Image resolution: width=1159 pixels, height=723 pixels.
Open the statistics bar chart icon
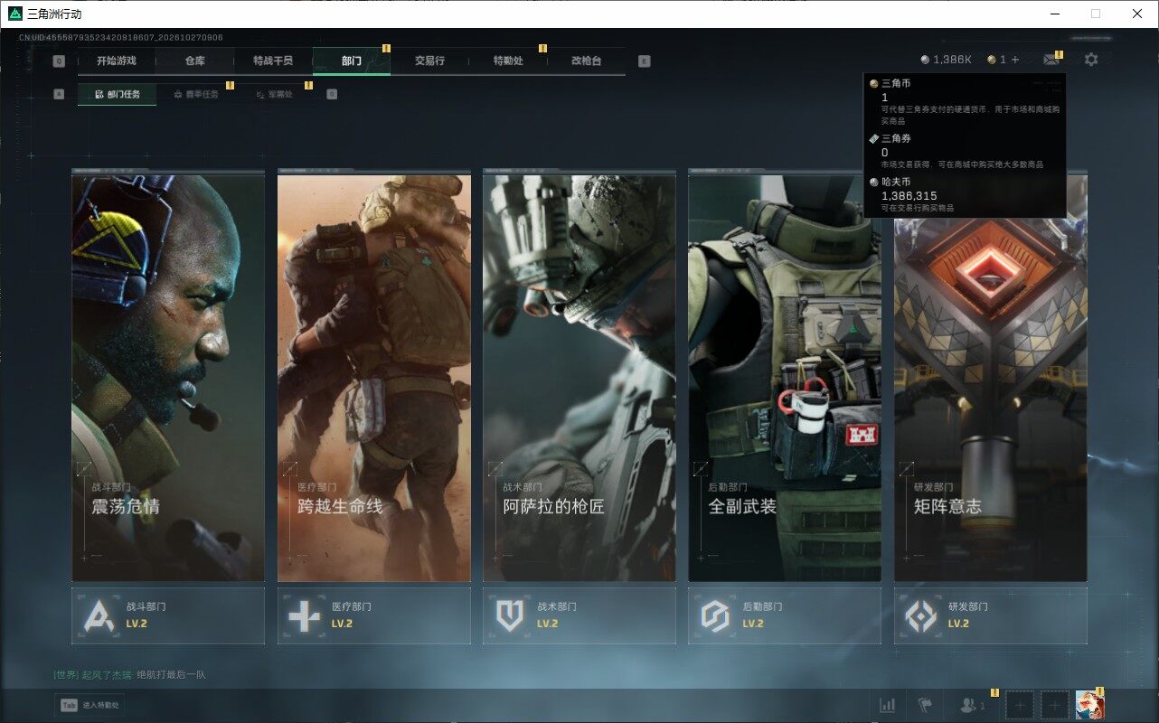888,705
